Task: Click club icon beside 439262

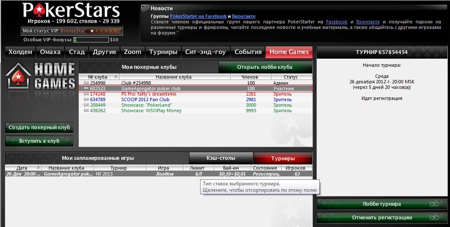Action: [86, 111]
